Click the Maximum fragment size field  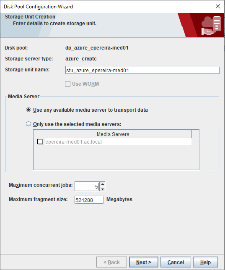tap(89, 200)
